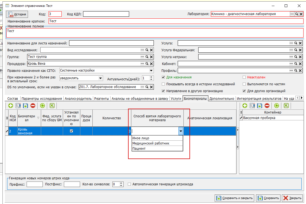Open the ellipsis picker for Процедура field
Image resolution: width=306 pixels, height=204 pixels.
point(143,64)
